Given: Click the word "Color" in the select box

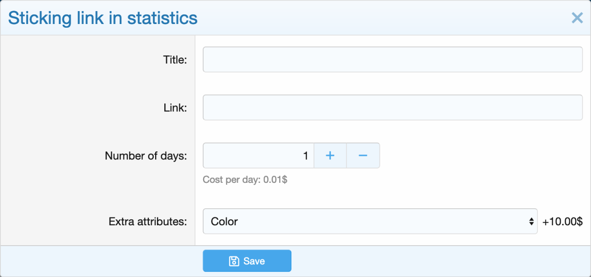Looking at the screenshot, I should click(x=224, y=222).
